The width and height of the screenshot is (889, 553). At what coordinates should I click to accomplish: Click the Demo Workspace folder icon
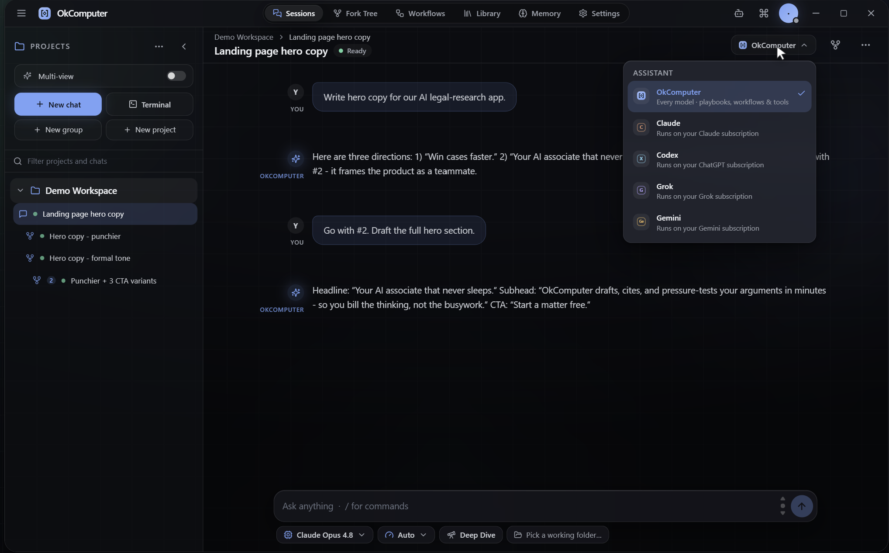point(35,190)
